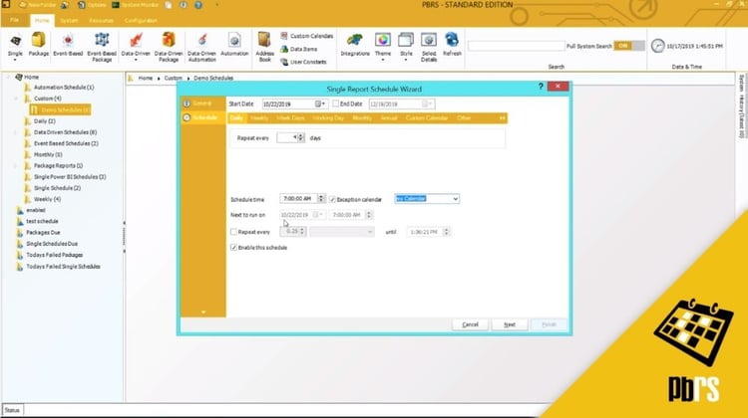748x418 pixels.
Task: Toggle the Enable this schedule checkbox
Action: point(233,248)
